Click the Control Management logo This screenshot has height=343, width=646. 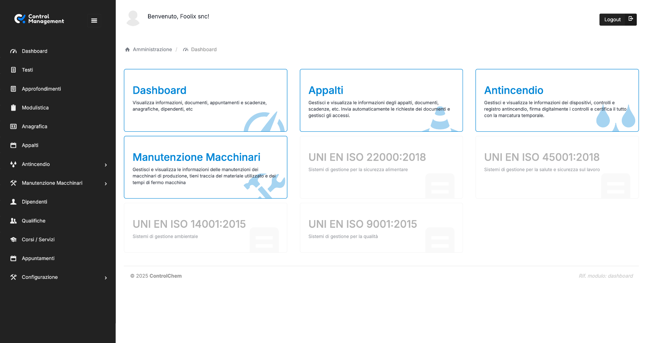39,19
